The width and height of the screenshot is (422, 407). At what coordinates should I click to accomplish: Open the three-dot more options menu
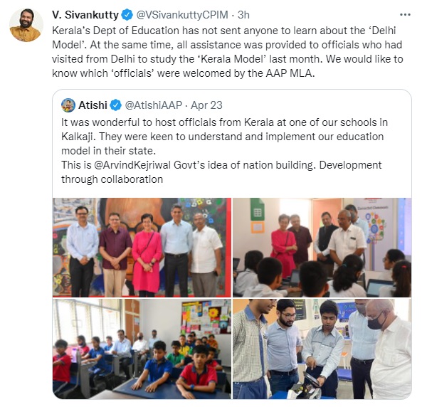tap(405, 15)
